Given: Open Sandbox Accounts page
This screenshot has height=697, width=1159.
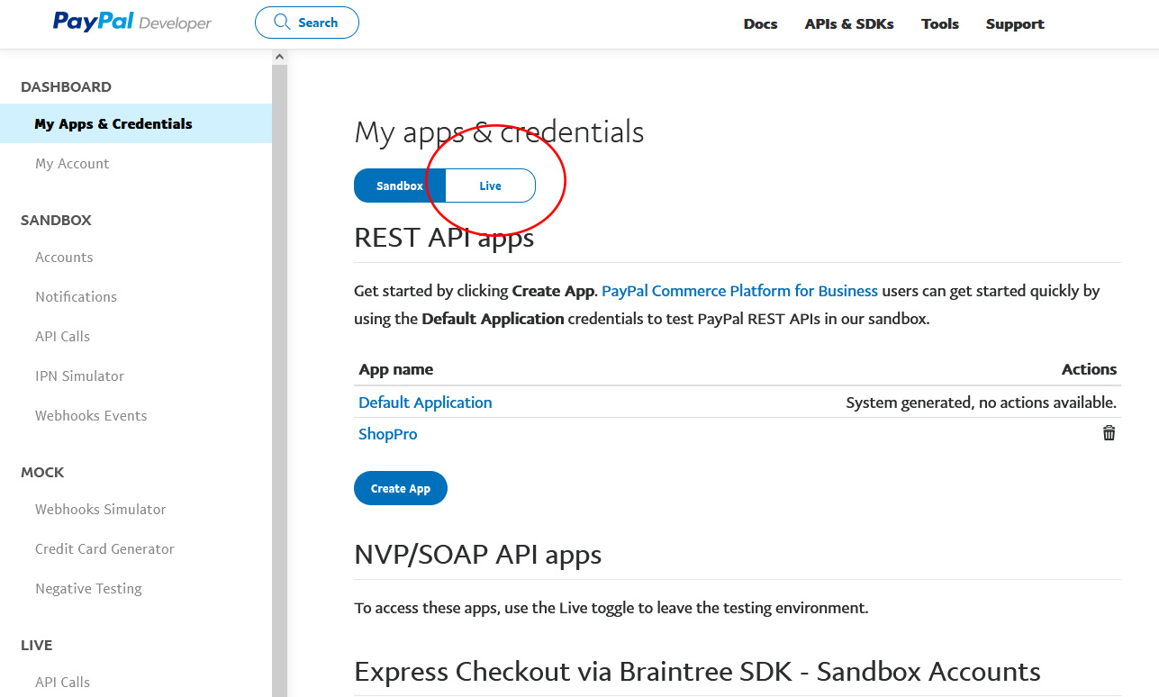Looking at the screenshot, I should 64,258.
